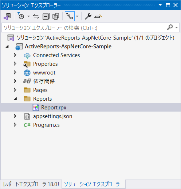
Task: Collapse the Reports folder
Action: [x=15, y=99]
